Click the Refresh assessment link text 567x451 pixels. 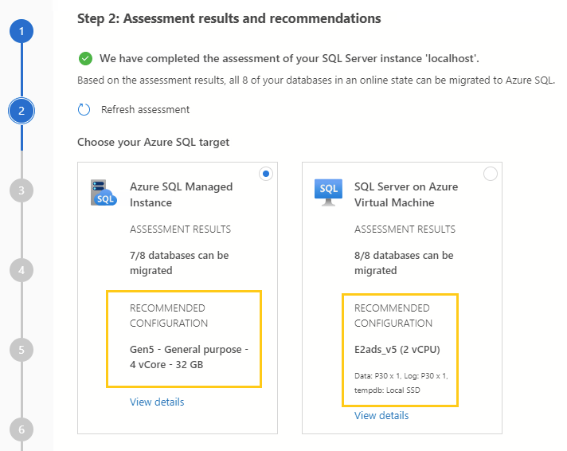tap(145, 110)
